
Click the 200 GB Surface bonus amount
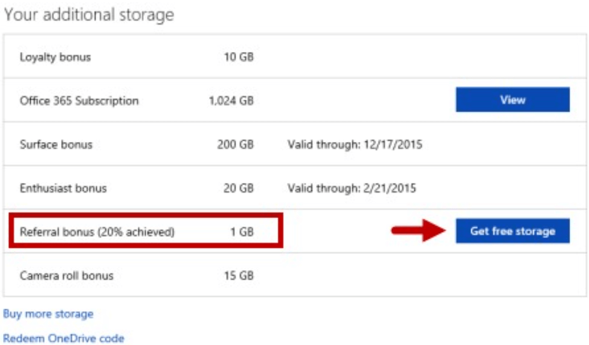click(236, 144)
